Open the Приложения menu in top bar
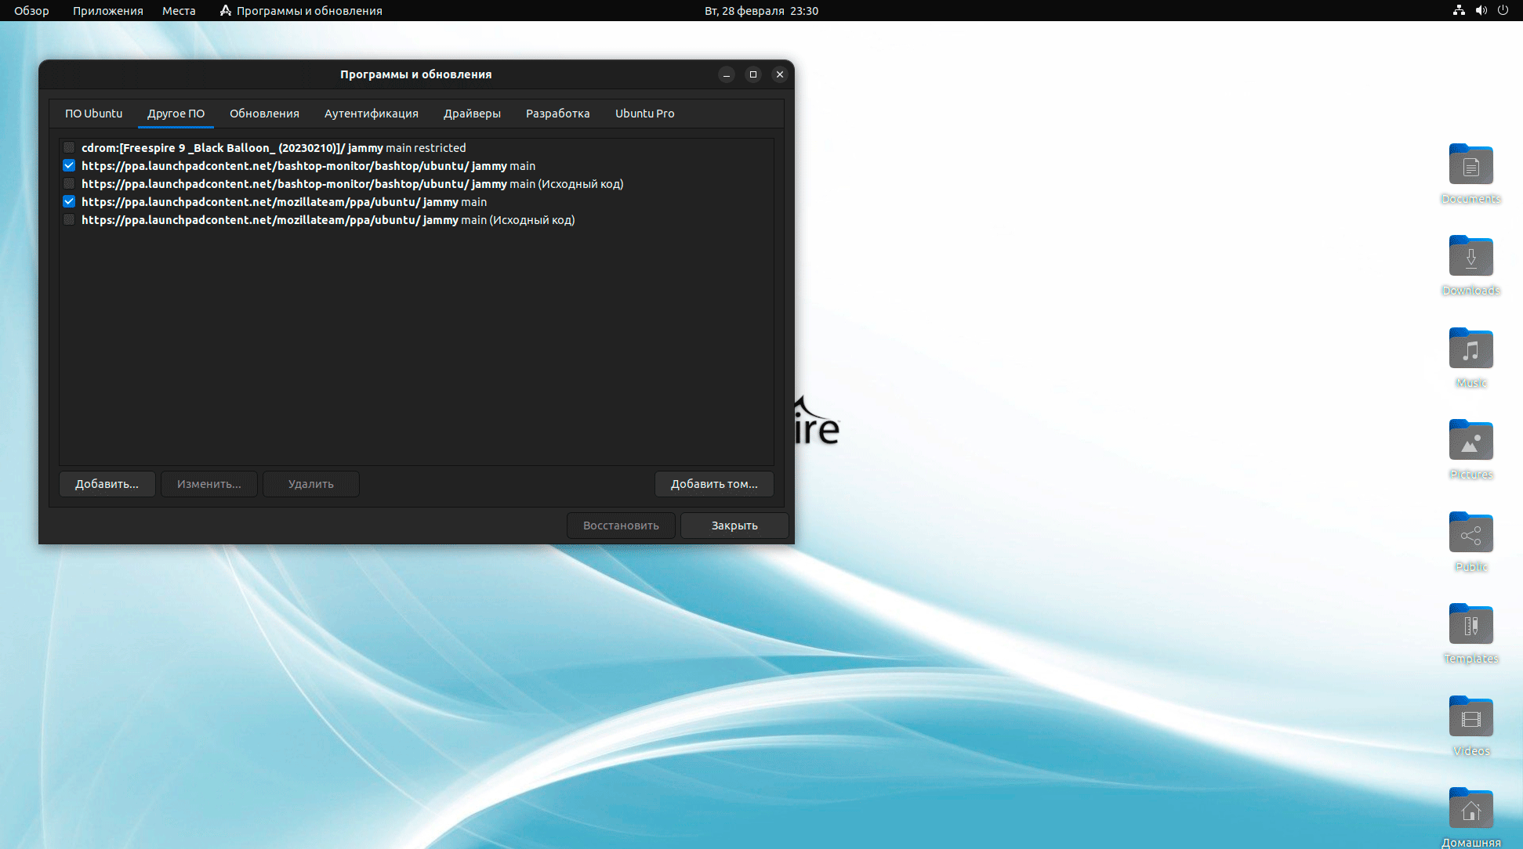 pyautogui.click(x=108, y=11)
